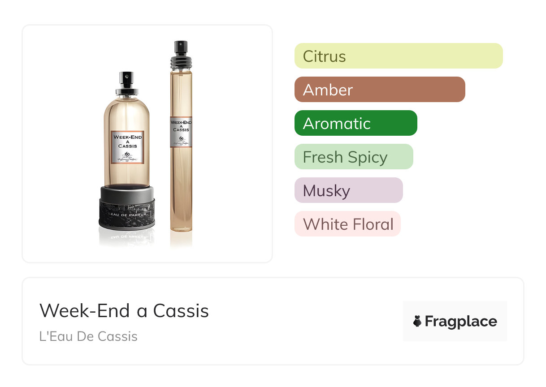Click the label on the slim travel tube
This screenshot has width=546, height=387.
point(181,131)
